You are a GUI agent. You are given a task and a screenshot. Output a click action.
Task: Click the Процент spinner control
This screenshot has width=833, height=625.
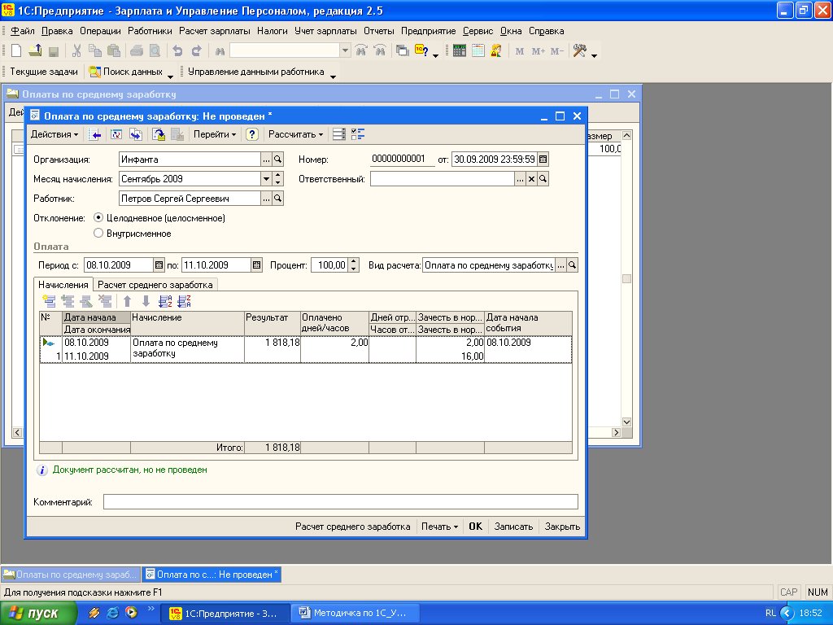pos(354,265)
